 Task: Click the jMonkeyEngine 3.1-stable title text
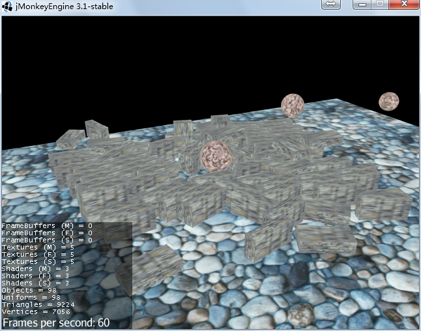(59, 7)
